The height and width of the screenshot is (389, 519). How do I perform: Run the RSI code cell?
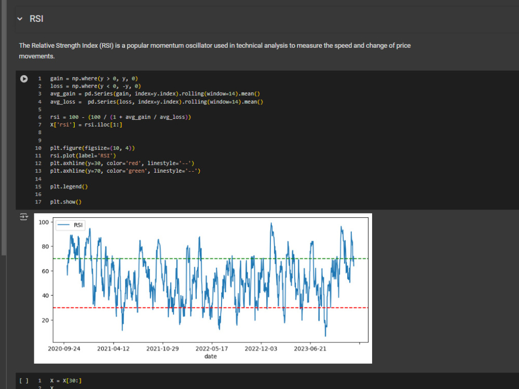point(24,79)
